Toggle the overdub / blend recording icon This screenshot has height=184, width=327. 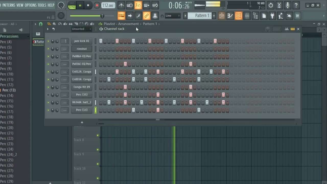(147, 5)
